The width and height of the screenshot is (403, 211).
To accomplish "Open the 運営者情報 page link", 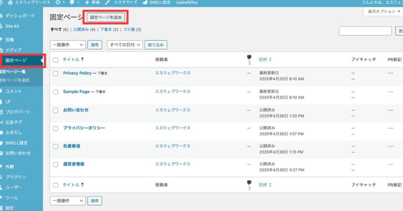I will point(73,164).
